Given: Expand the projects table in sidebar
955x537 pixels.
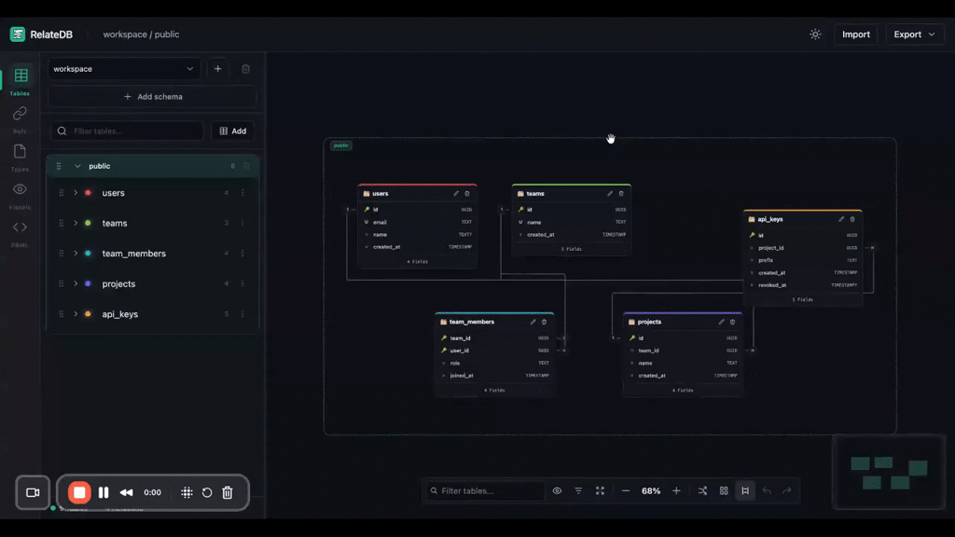Looking at the screenshot, I should pos(76,283).
